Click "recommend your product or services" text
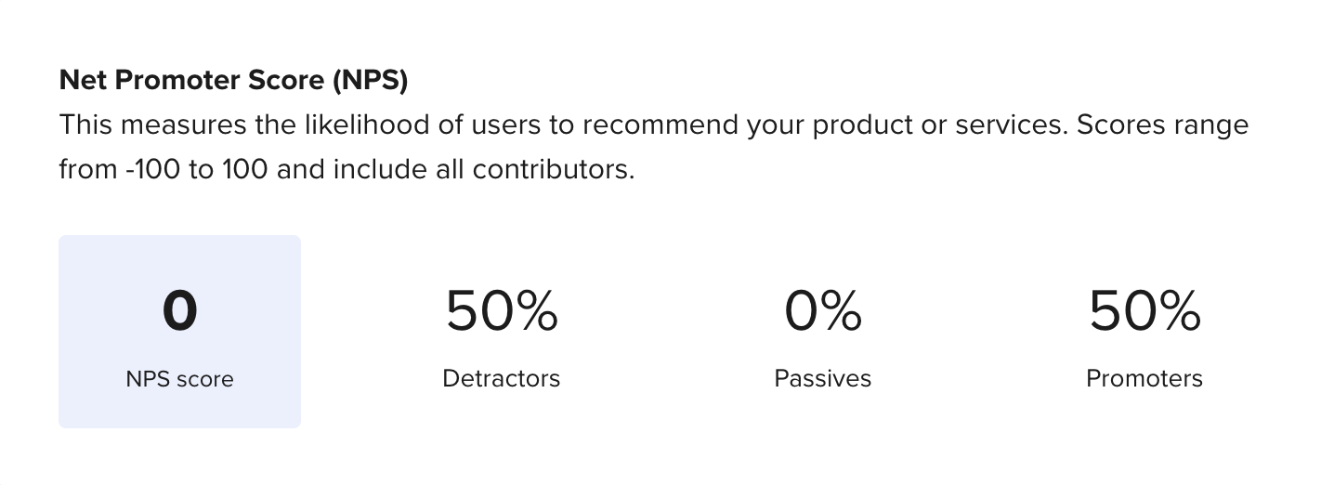1321x485 pixels. click(837, 125)
